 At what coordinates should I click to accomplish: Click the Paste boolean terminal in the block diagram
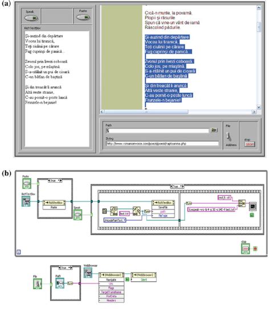[27, 183]
